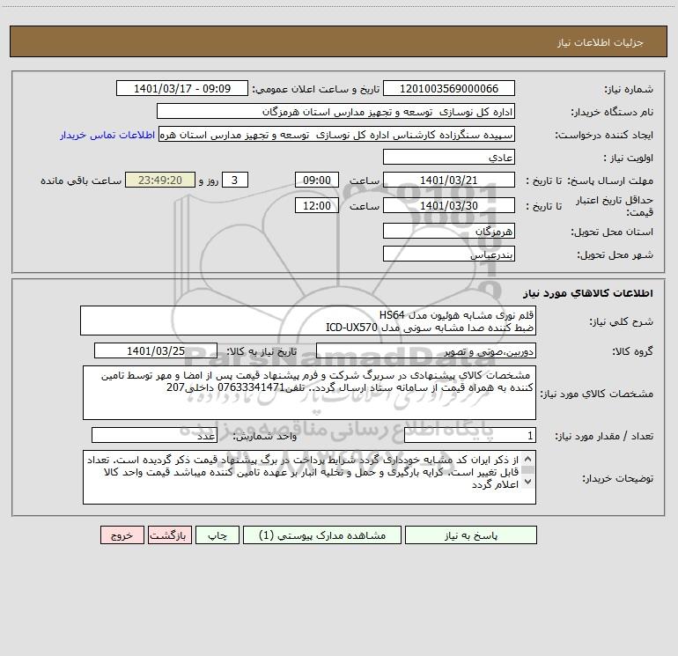Click واحد شمارش field عدد
Viewport: 678px width, 656px height.
[x=154, y=435]
